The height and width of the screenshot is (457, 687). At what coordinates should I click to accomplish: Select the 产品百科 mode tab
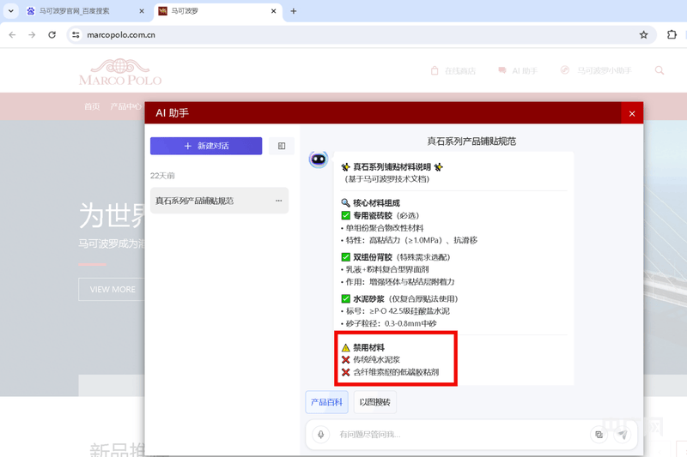327,402
